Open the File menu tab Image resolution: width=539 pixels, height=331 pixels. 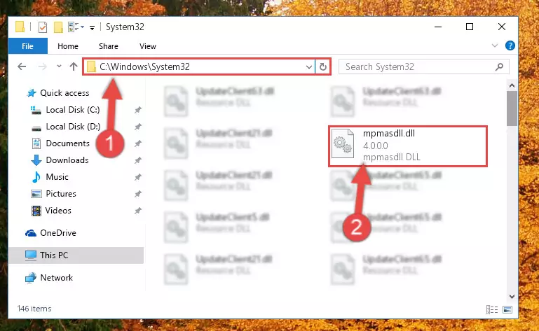click(x=27, y=46)
